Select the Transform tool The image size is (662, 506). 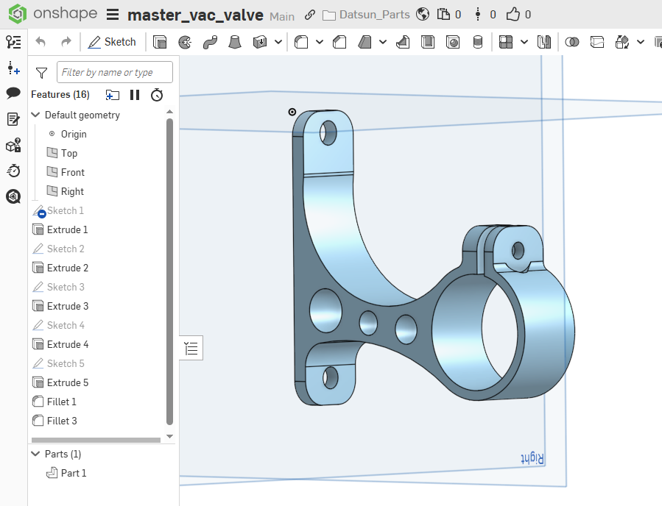[x=622, y=42]
